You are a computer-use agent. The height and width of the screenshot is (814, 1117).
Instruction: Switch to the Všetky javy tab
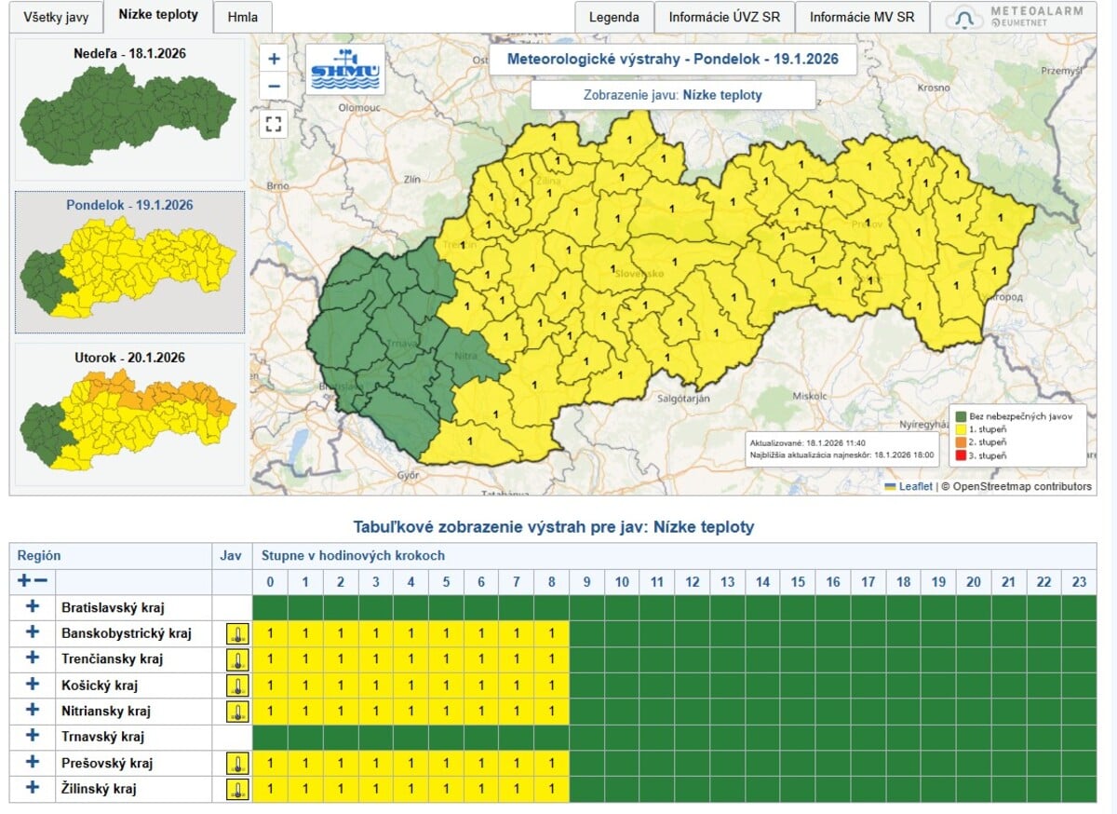pos(56,18)
